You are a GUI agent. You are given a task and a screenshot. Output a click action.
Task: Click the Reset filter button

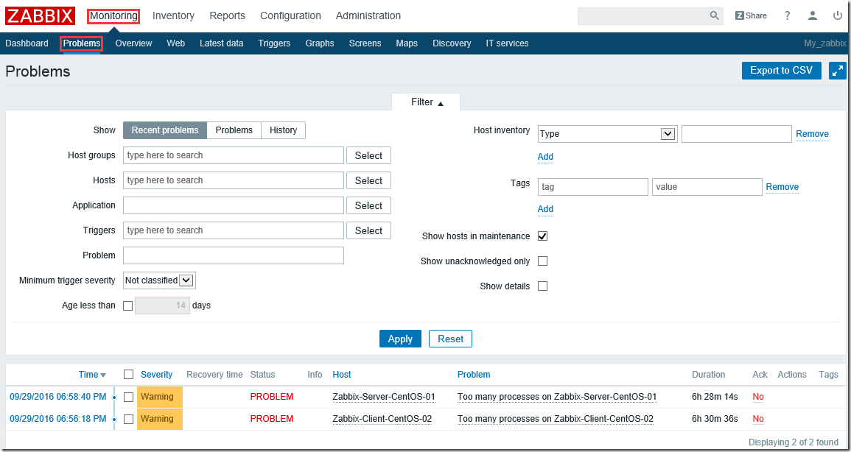(x=450, y=339)
